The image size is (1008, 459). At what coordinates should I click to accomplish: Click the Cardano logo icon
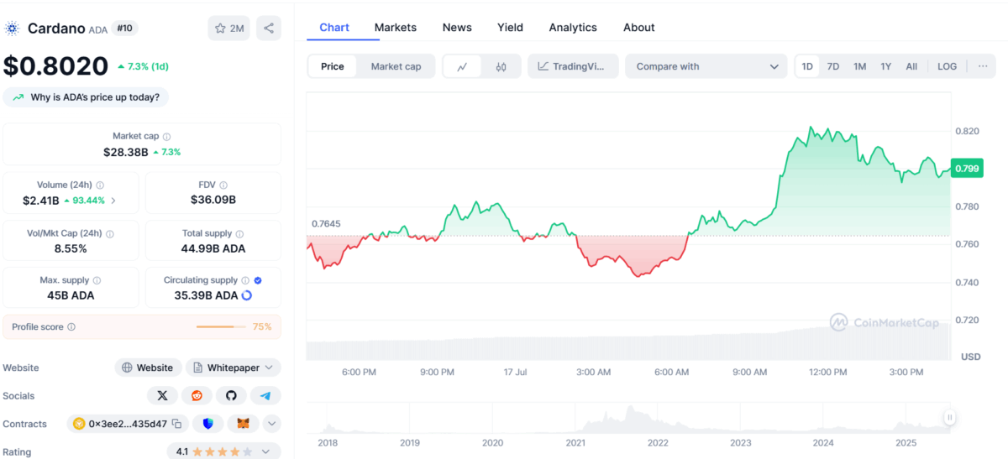coord(12,29)
